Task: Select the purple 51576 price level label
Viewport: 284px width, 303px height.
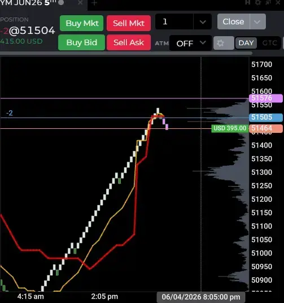Action: (266, 98)
